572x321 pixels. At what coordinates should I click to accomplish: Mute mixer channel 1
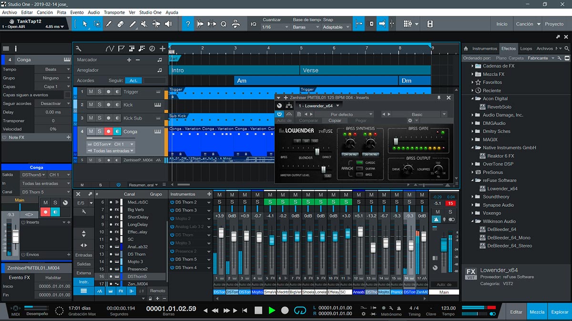click(x=219, y=195)
